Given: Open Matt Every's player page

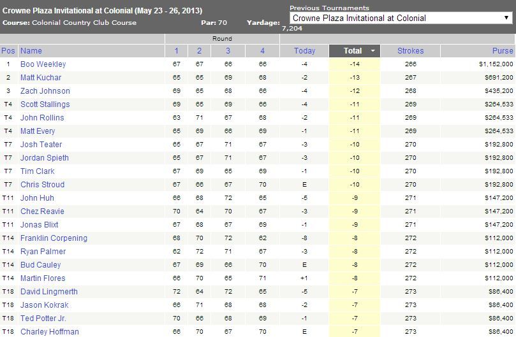Looking at the screenshot, I should click(38, 131).
